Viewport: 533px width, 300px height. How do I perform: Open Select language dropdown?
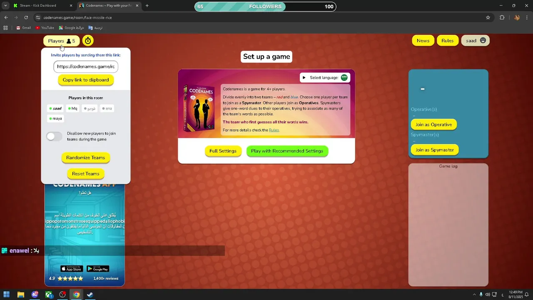click(325, 77)
